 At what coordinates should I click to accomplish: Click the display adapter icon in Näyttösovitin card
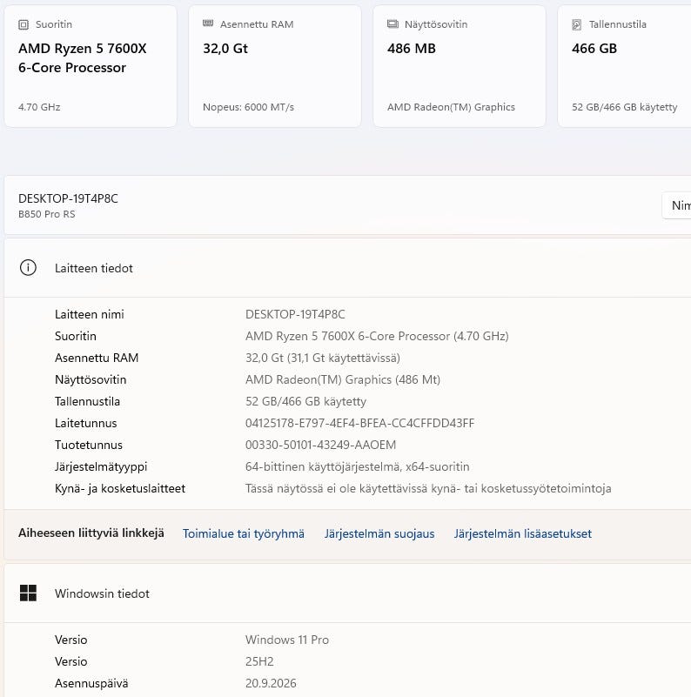pos(392,24)
